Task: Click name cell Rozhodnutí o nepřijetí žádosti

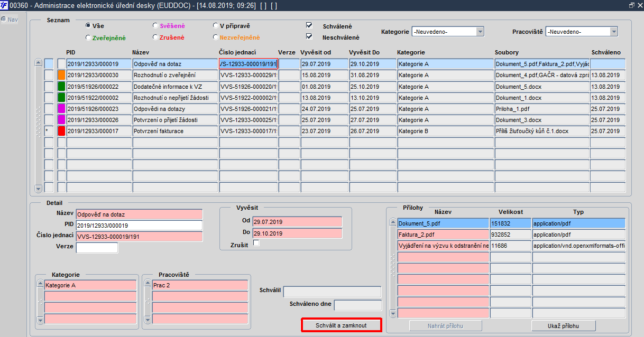Action: (175, 97)
